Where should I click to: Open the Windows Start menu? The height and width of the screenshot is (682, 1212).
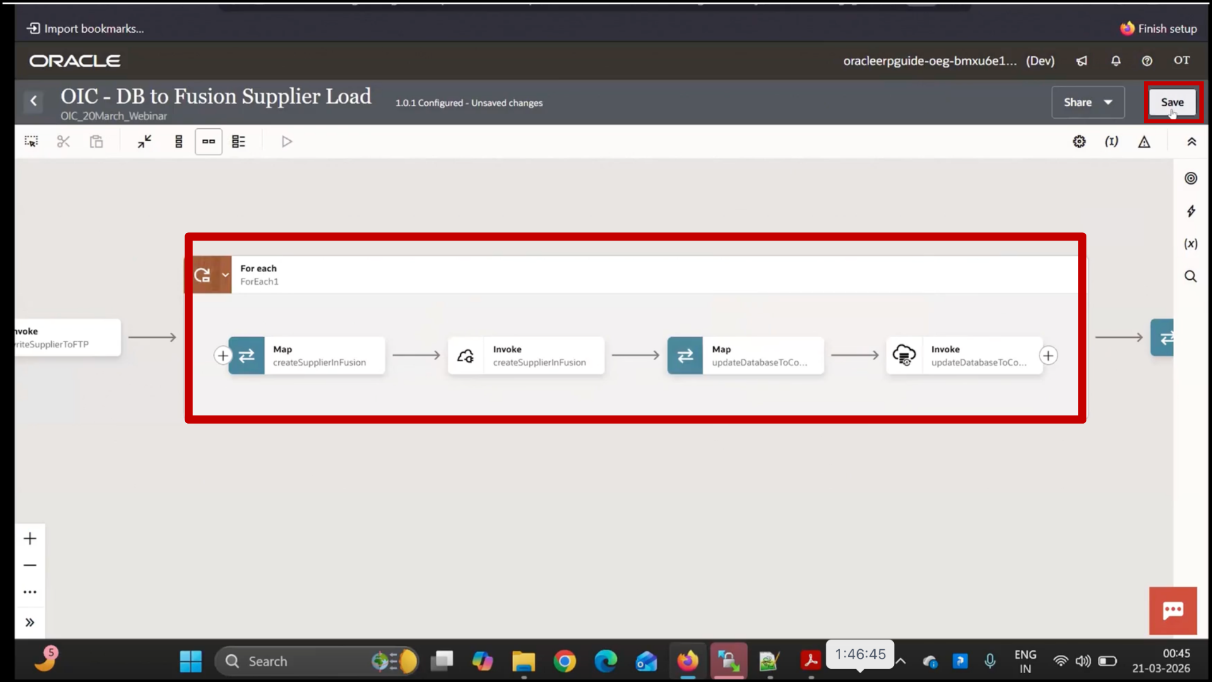[191, 661]
